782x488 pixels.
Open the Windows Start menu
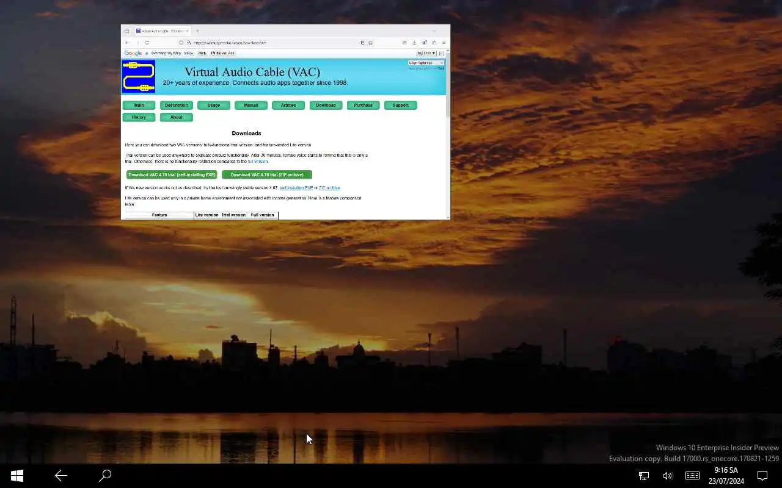(x=16, y=476)
